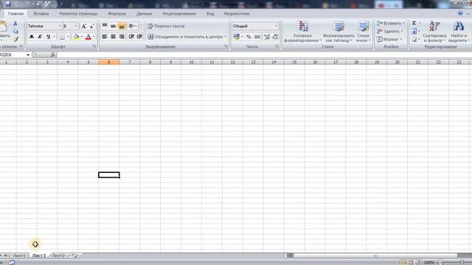The width and height of the screenshot is (472, 265).
Task: Switch to the Вид ribbon tab
Action: pyautogui.click(x=210, y=14)
